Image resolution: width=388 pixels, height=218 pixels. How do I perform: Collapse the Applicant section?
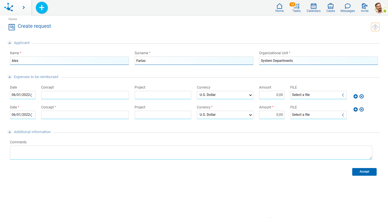(10, 43)
